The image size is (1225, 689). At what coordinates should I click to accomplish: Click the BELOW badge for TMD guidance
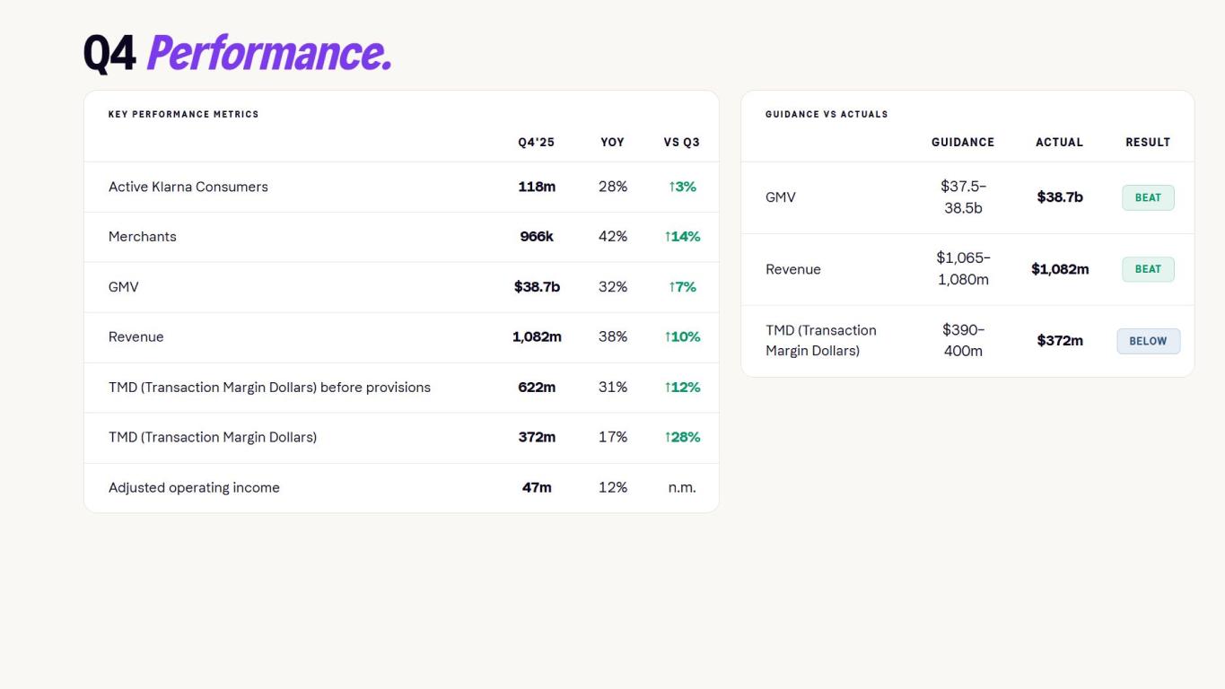1148,341
